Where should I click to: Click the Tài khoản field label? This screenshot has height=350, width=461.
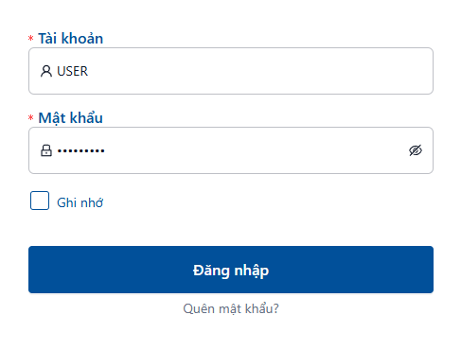click(71, 39)
